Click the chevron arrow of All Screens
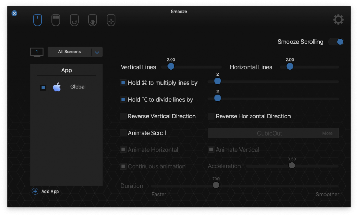This screenshot has height=216, width=358. pyautogui.click(x=97, y=52)
